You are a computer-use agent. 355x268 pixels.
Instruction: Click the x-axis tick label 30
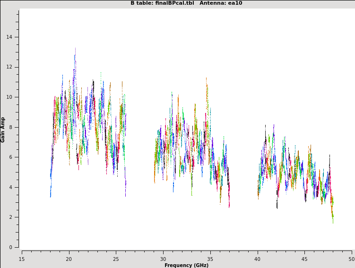pos(163,259)
